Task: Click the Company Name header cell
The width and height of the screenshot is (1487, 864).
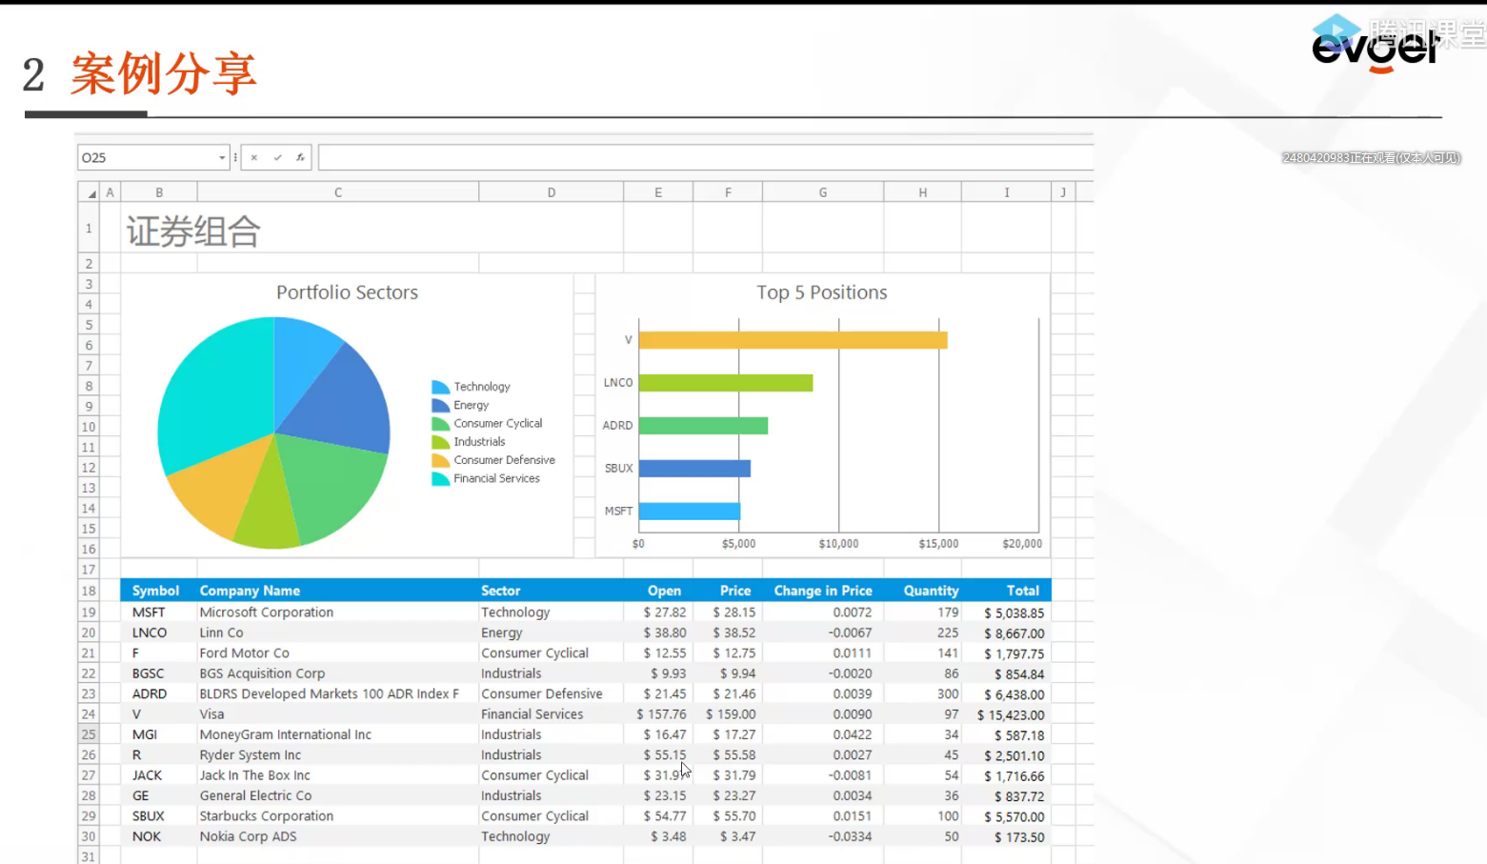Action: click(338, 591)
